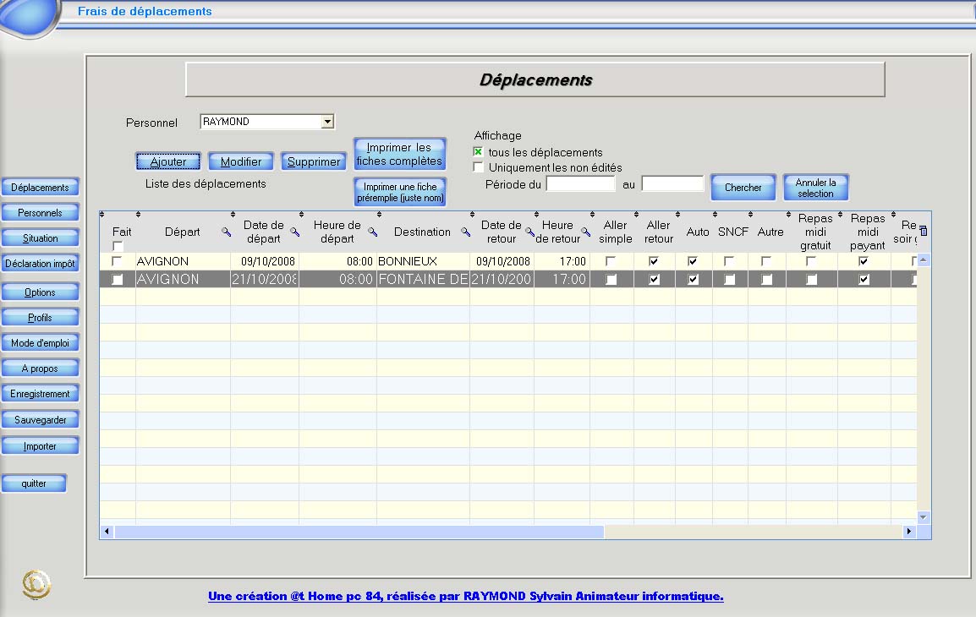Click the magnifier beside Date de départ
The image size is (976, 617).
(294, 232)
